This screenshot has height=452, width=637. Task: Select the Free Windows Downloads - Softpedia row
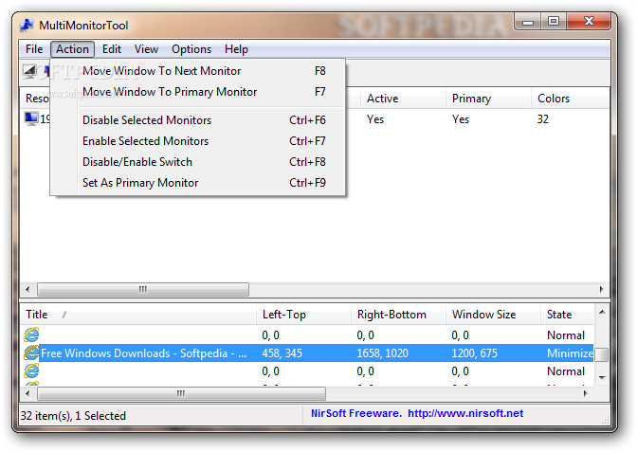[x=307, y=353]
